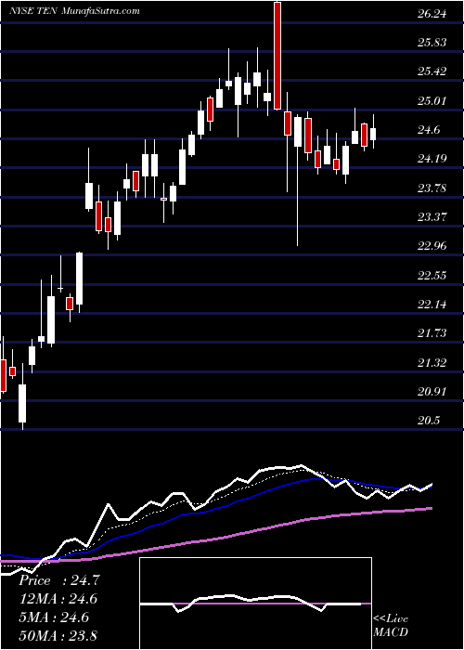
Task: Click the tall red candlestick at chart peak
Action: 277,56
